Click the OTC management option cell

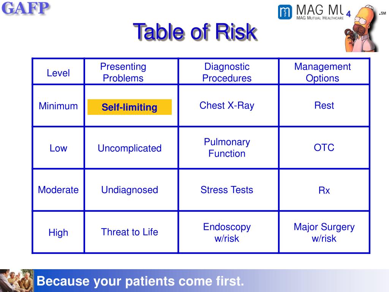pos(324,148)
